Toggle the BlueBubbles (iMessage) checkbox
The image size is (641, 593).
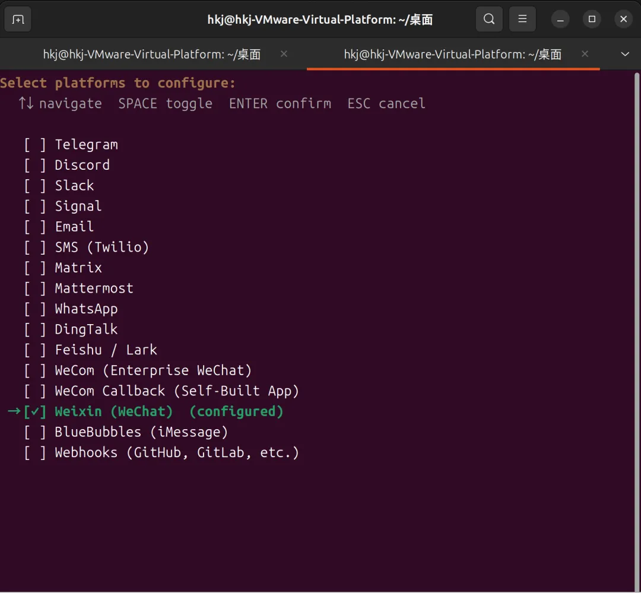(35, 432)
